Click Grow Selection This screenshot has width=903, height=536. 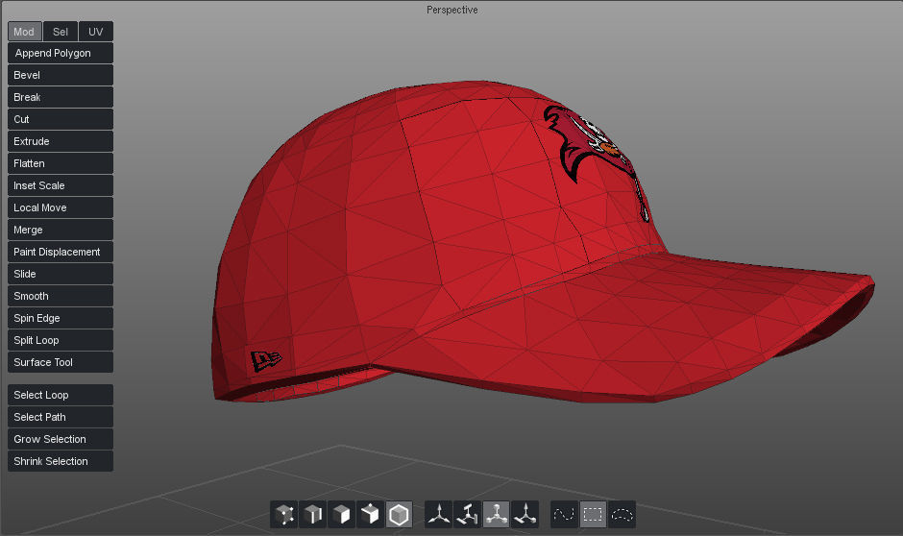coord(61,439)
